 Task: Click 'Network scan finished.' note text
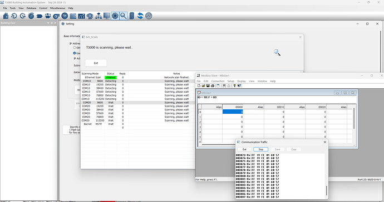click(x=176, y=78)
